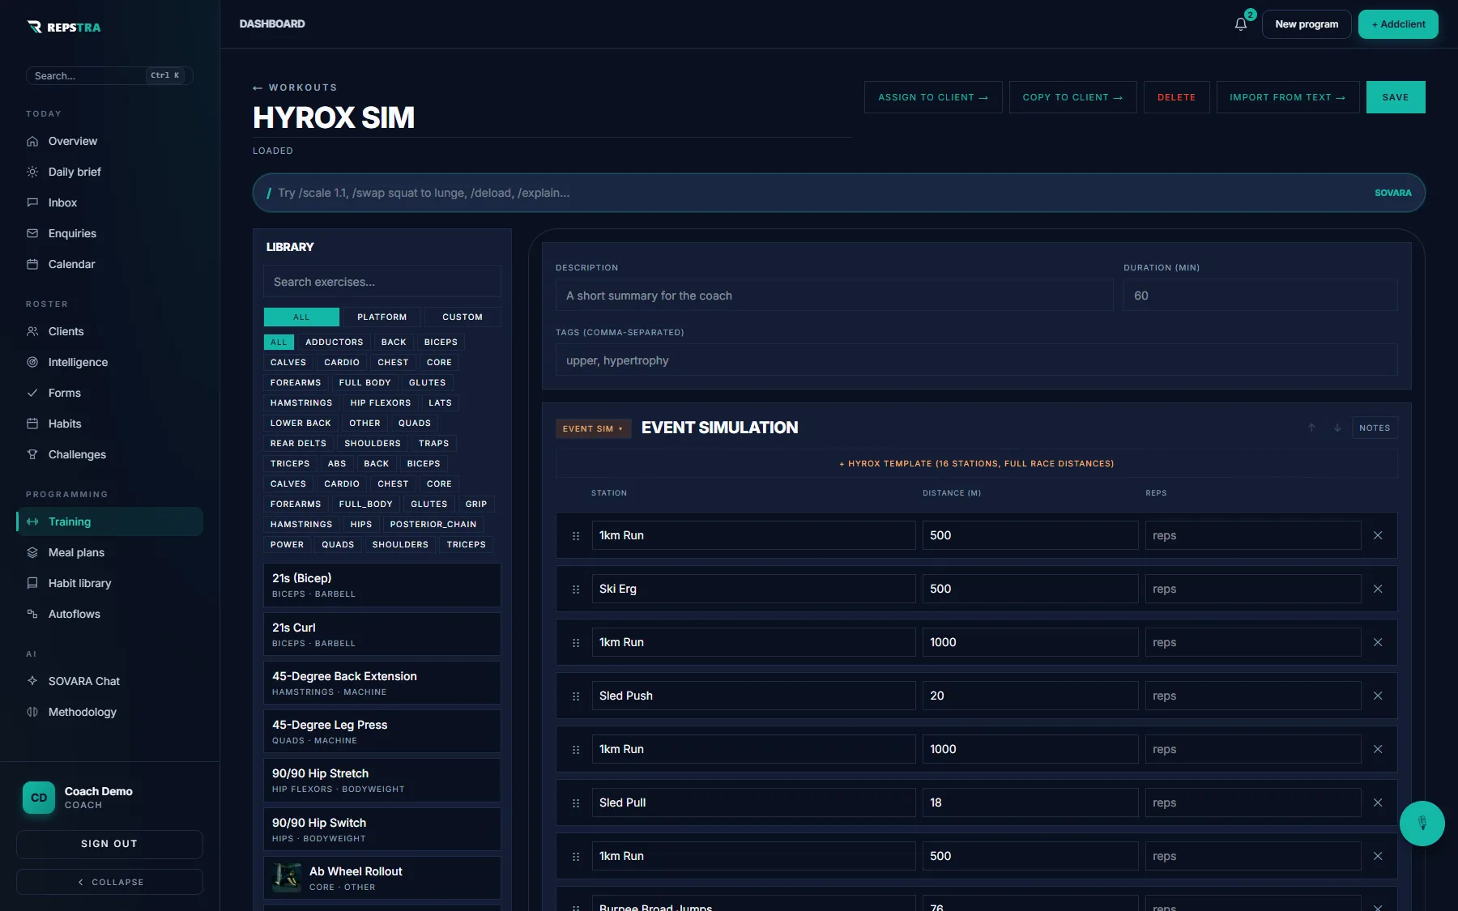Open Clients roster
Viewport: 1458px width, 911px height.
click(x=109, y=331)
